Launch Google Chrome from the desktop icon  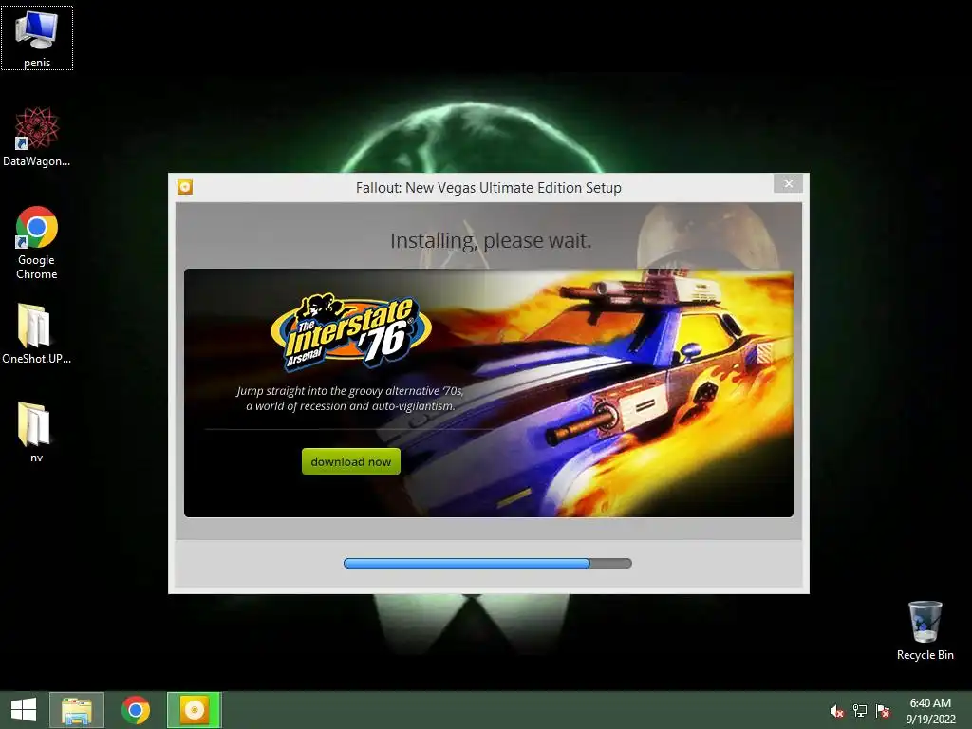[x=37, y=242]
